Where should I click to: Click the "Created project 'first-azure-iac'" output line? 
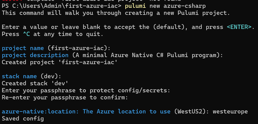pos(60,62)
